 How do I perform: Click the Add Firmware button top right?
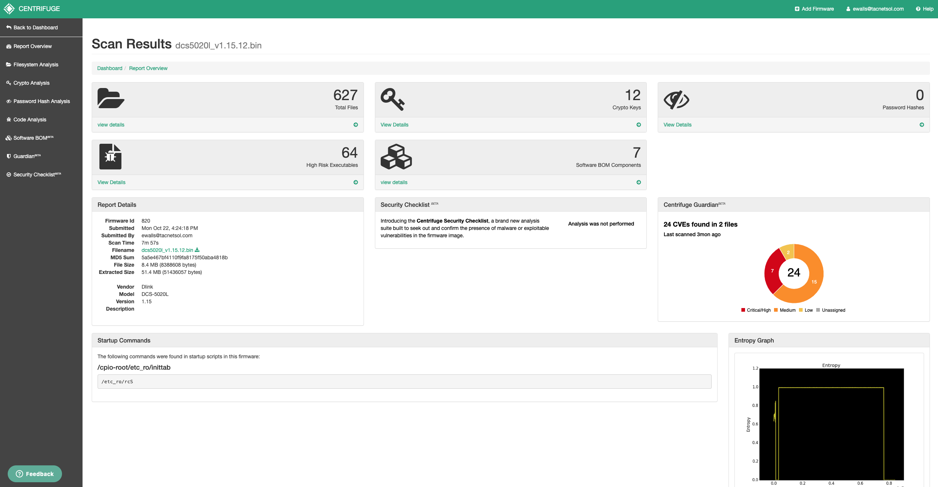click(814, 9)
